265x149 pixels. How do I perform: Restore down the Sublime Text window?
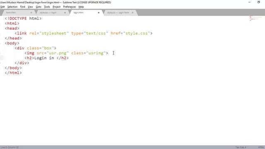258,2
